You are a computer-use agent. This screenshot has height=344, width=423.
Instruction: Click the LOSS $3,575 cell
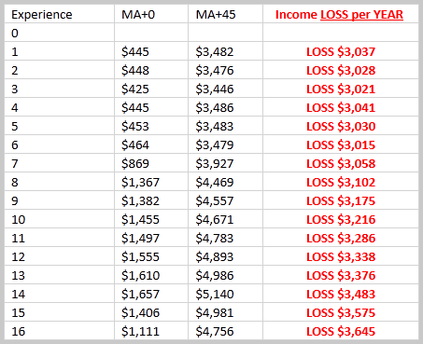[341, 312]
